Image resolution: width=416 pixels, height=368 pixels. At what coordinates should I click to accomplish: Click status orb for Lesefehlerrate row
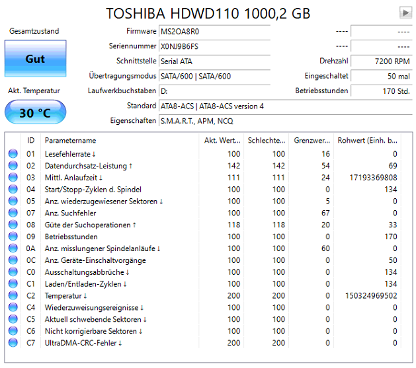13,154
